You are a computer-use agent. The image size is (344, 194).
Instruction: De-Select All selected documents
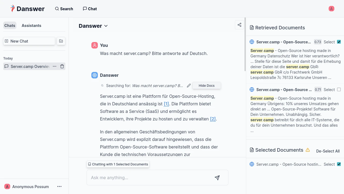[x=328, y=151]
